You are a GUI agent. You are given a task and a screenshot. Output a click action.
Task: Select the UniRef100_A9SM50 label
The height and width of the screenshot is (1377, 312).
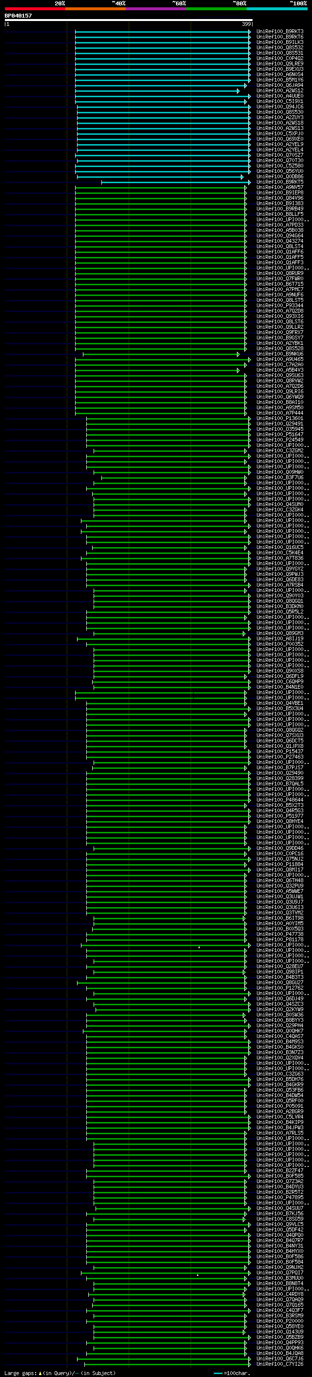click(x=280, y=408)
